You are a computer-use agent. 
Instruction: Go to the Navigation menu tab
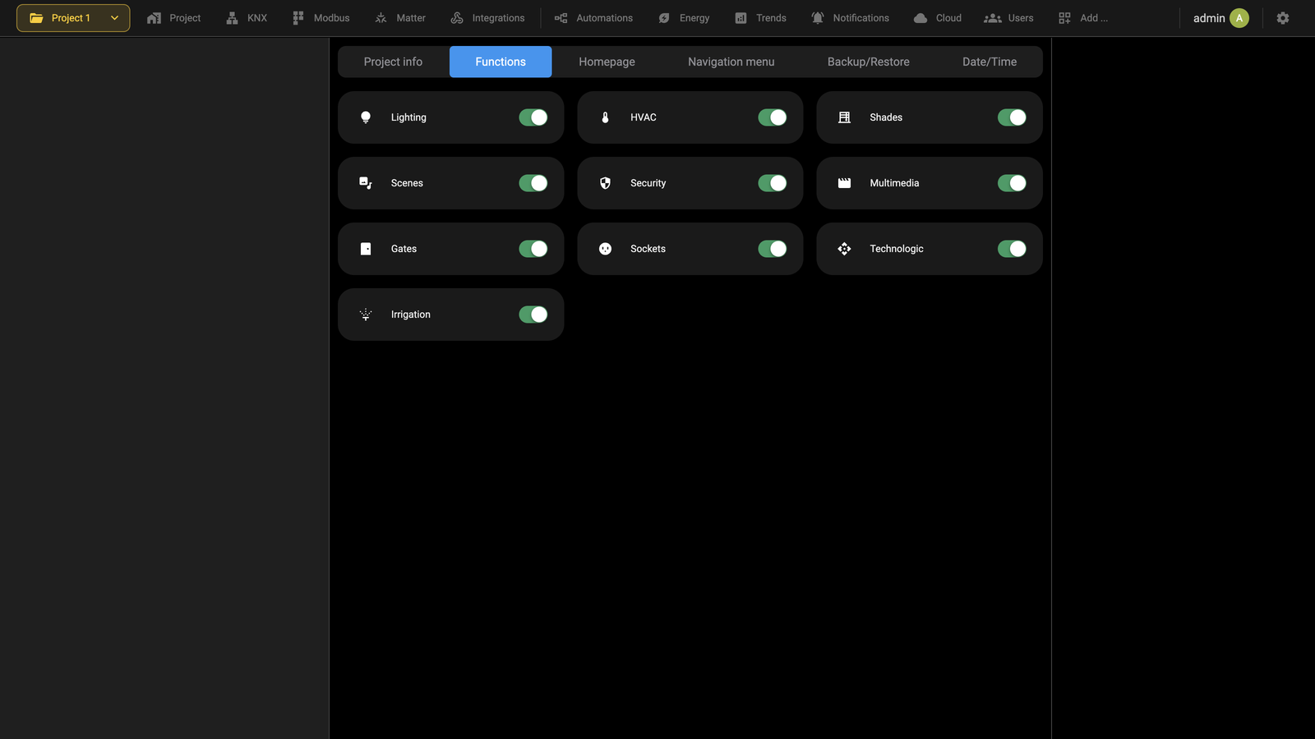pos(731,62)
